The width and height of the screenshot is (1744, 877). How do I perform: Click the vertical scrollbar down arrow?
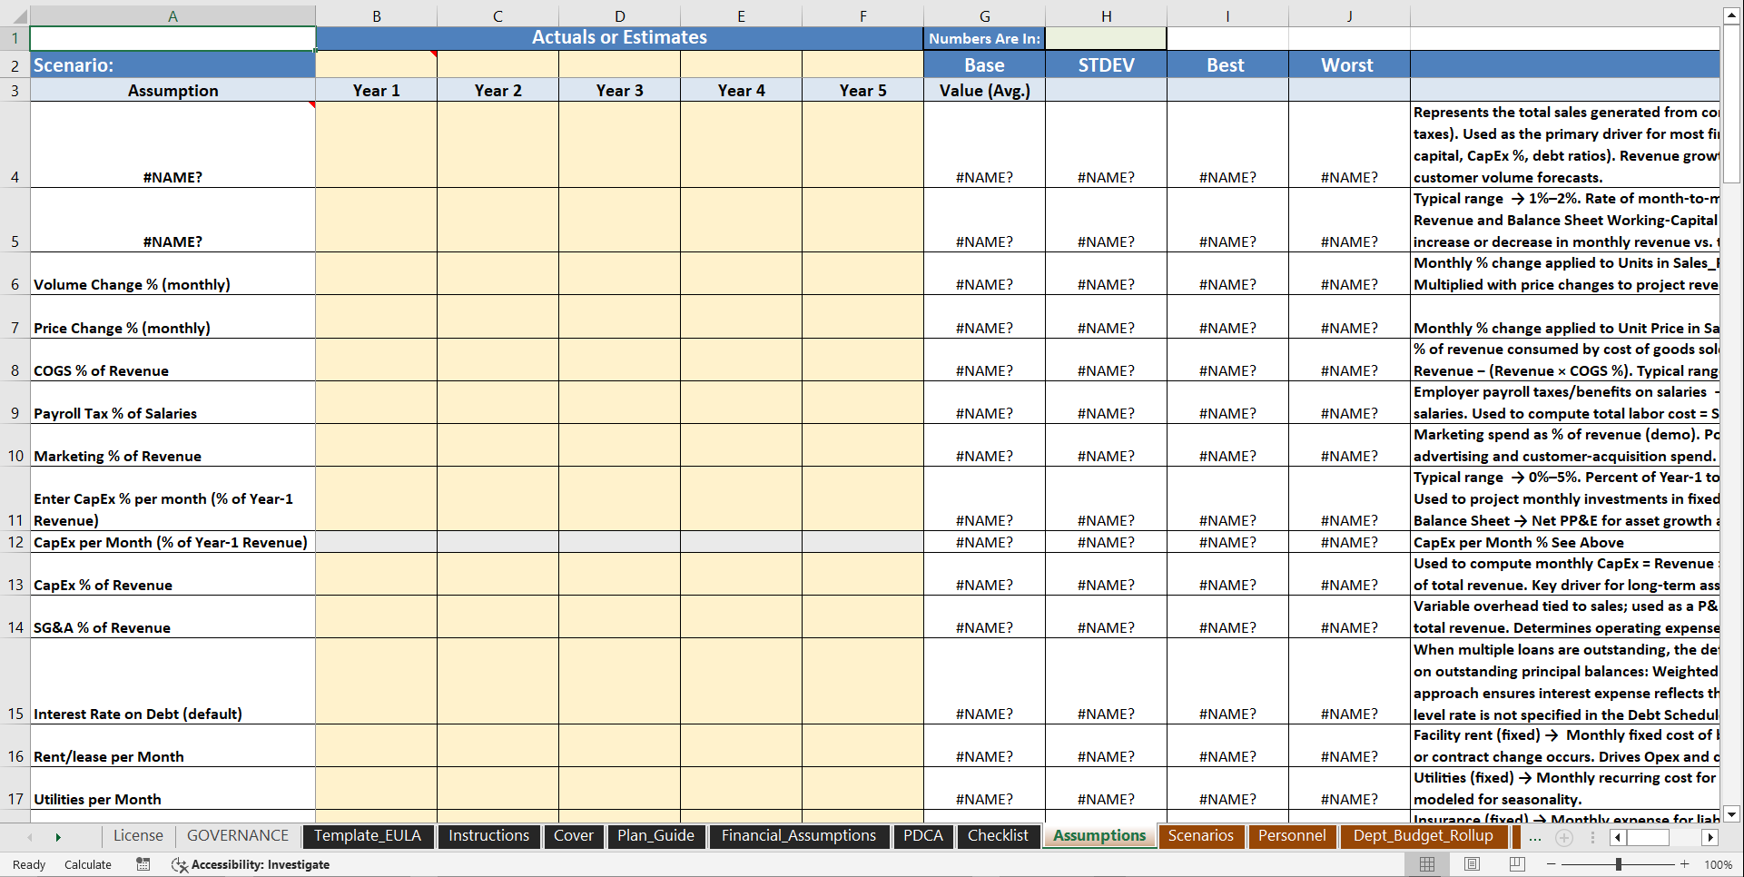click(1732, 815)
